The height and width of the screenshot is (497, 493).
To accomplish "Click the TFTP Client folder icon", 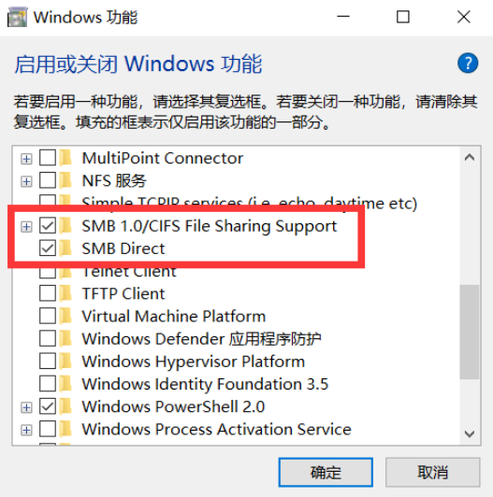I will (65, 293).
